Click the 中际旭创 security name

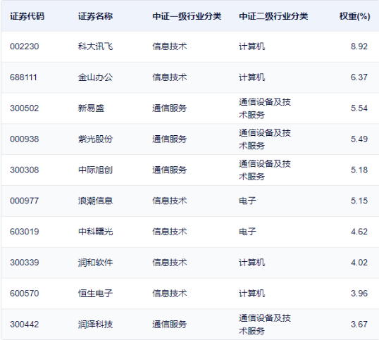click(95, 170)
